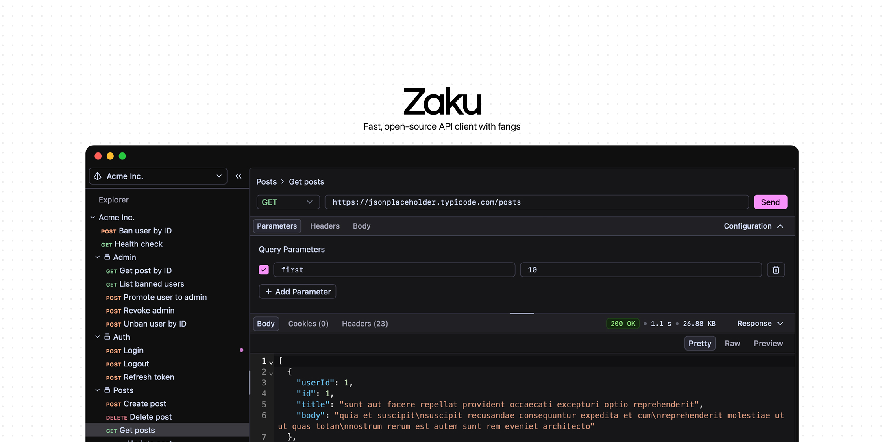Switch to the Headers request tab
Screen dimensions: 884x442
(324, 226)
